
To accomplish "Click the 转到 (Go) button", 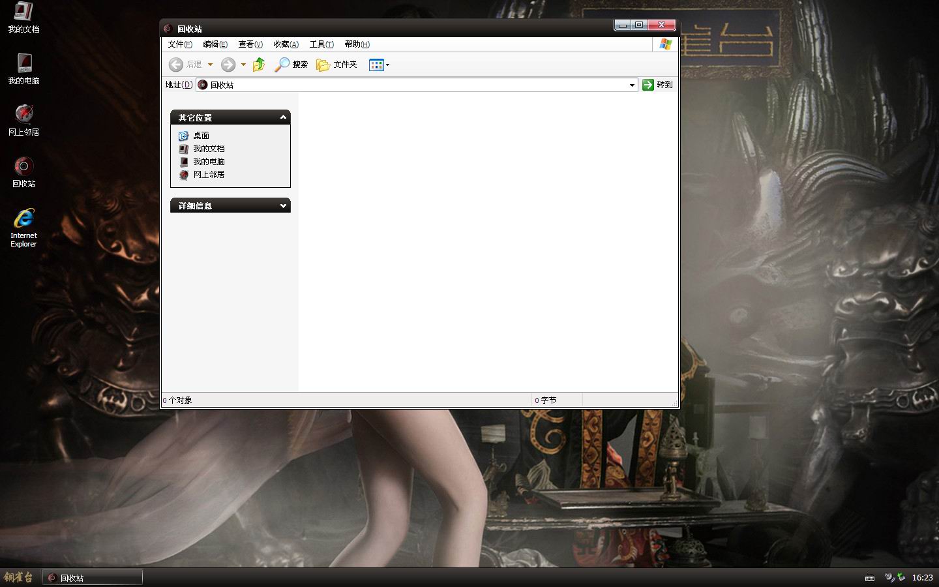I will (x=657, y=85).
